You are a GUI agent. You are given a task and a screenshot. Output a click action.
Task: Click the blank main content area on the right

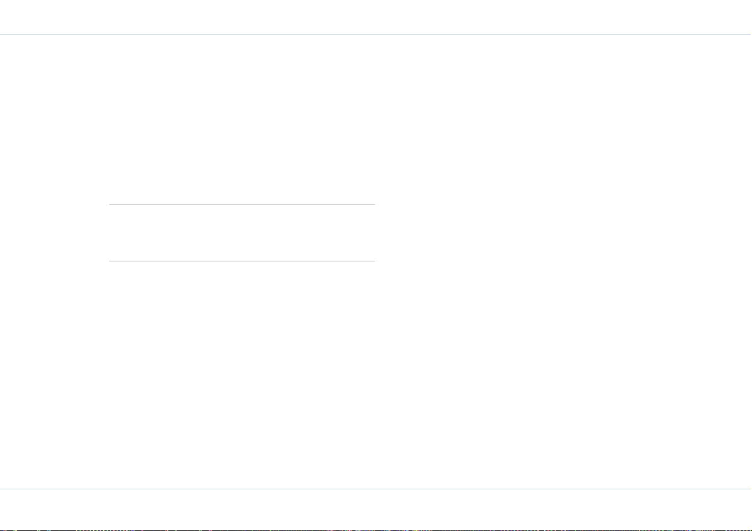(x=563, y=261)
